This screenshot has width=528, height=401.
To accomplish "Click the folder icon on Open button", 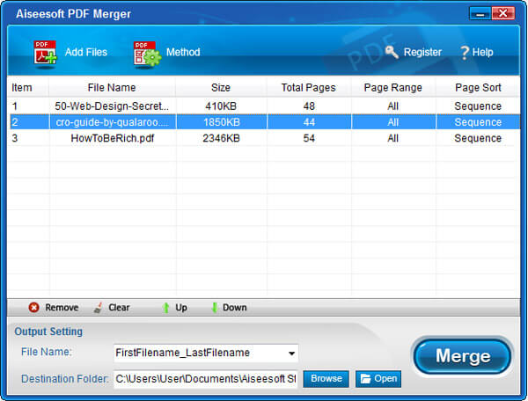I will point(365,379).
